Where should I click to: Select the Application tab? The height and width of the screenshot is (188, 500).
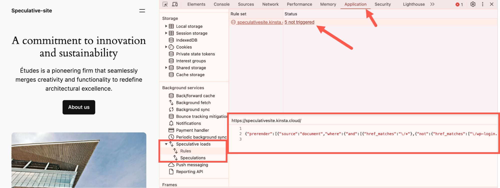(355, 4)
